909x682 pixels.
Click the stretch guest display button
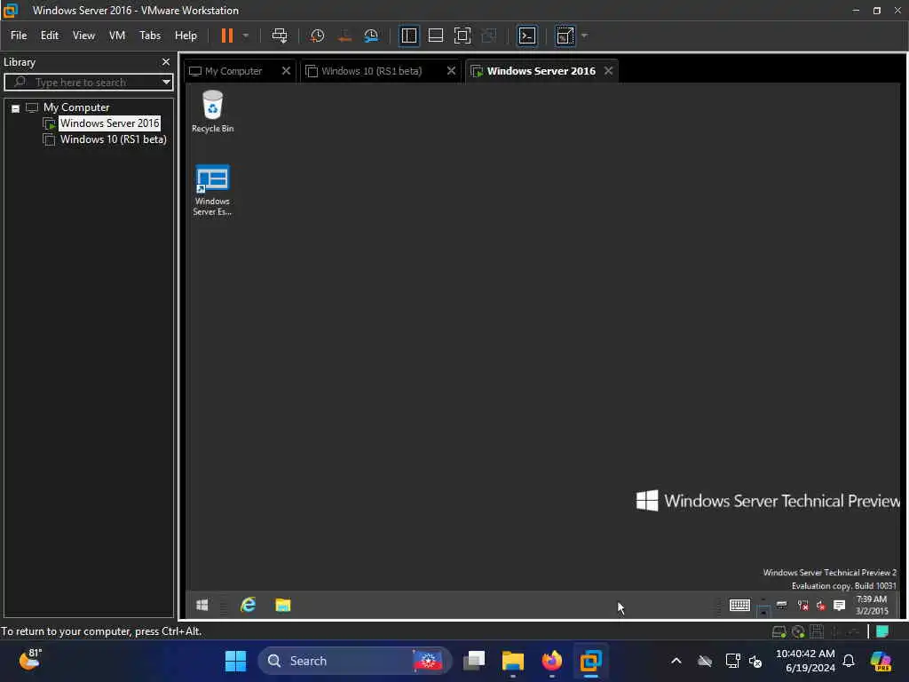click(565, 36)
